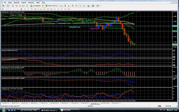Image resolution: width=179 pixels, height=112 pixels.
Task: Open the Nézet menu
Action: click(x=10, y=3)
